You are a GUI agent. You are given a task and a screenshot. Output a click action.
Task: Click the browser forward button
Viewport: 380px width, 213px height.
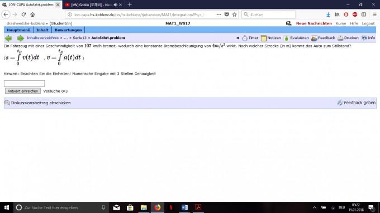coord(15,14)
